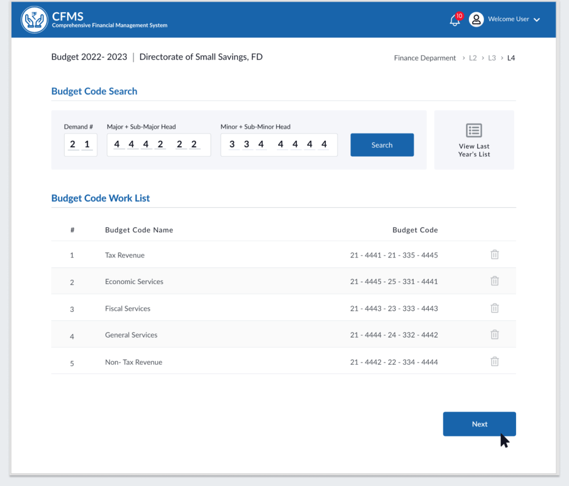Image resolution: width=569 pixels, height=486 pixels.
Task: Click the user profile avatar icon
Action: 476,19
